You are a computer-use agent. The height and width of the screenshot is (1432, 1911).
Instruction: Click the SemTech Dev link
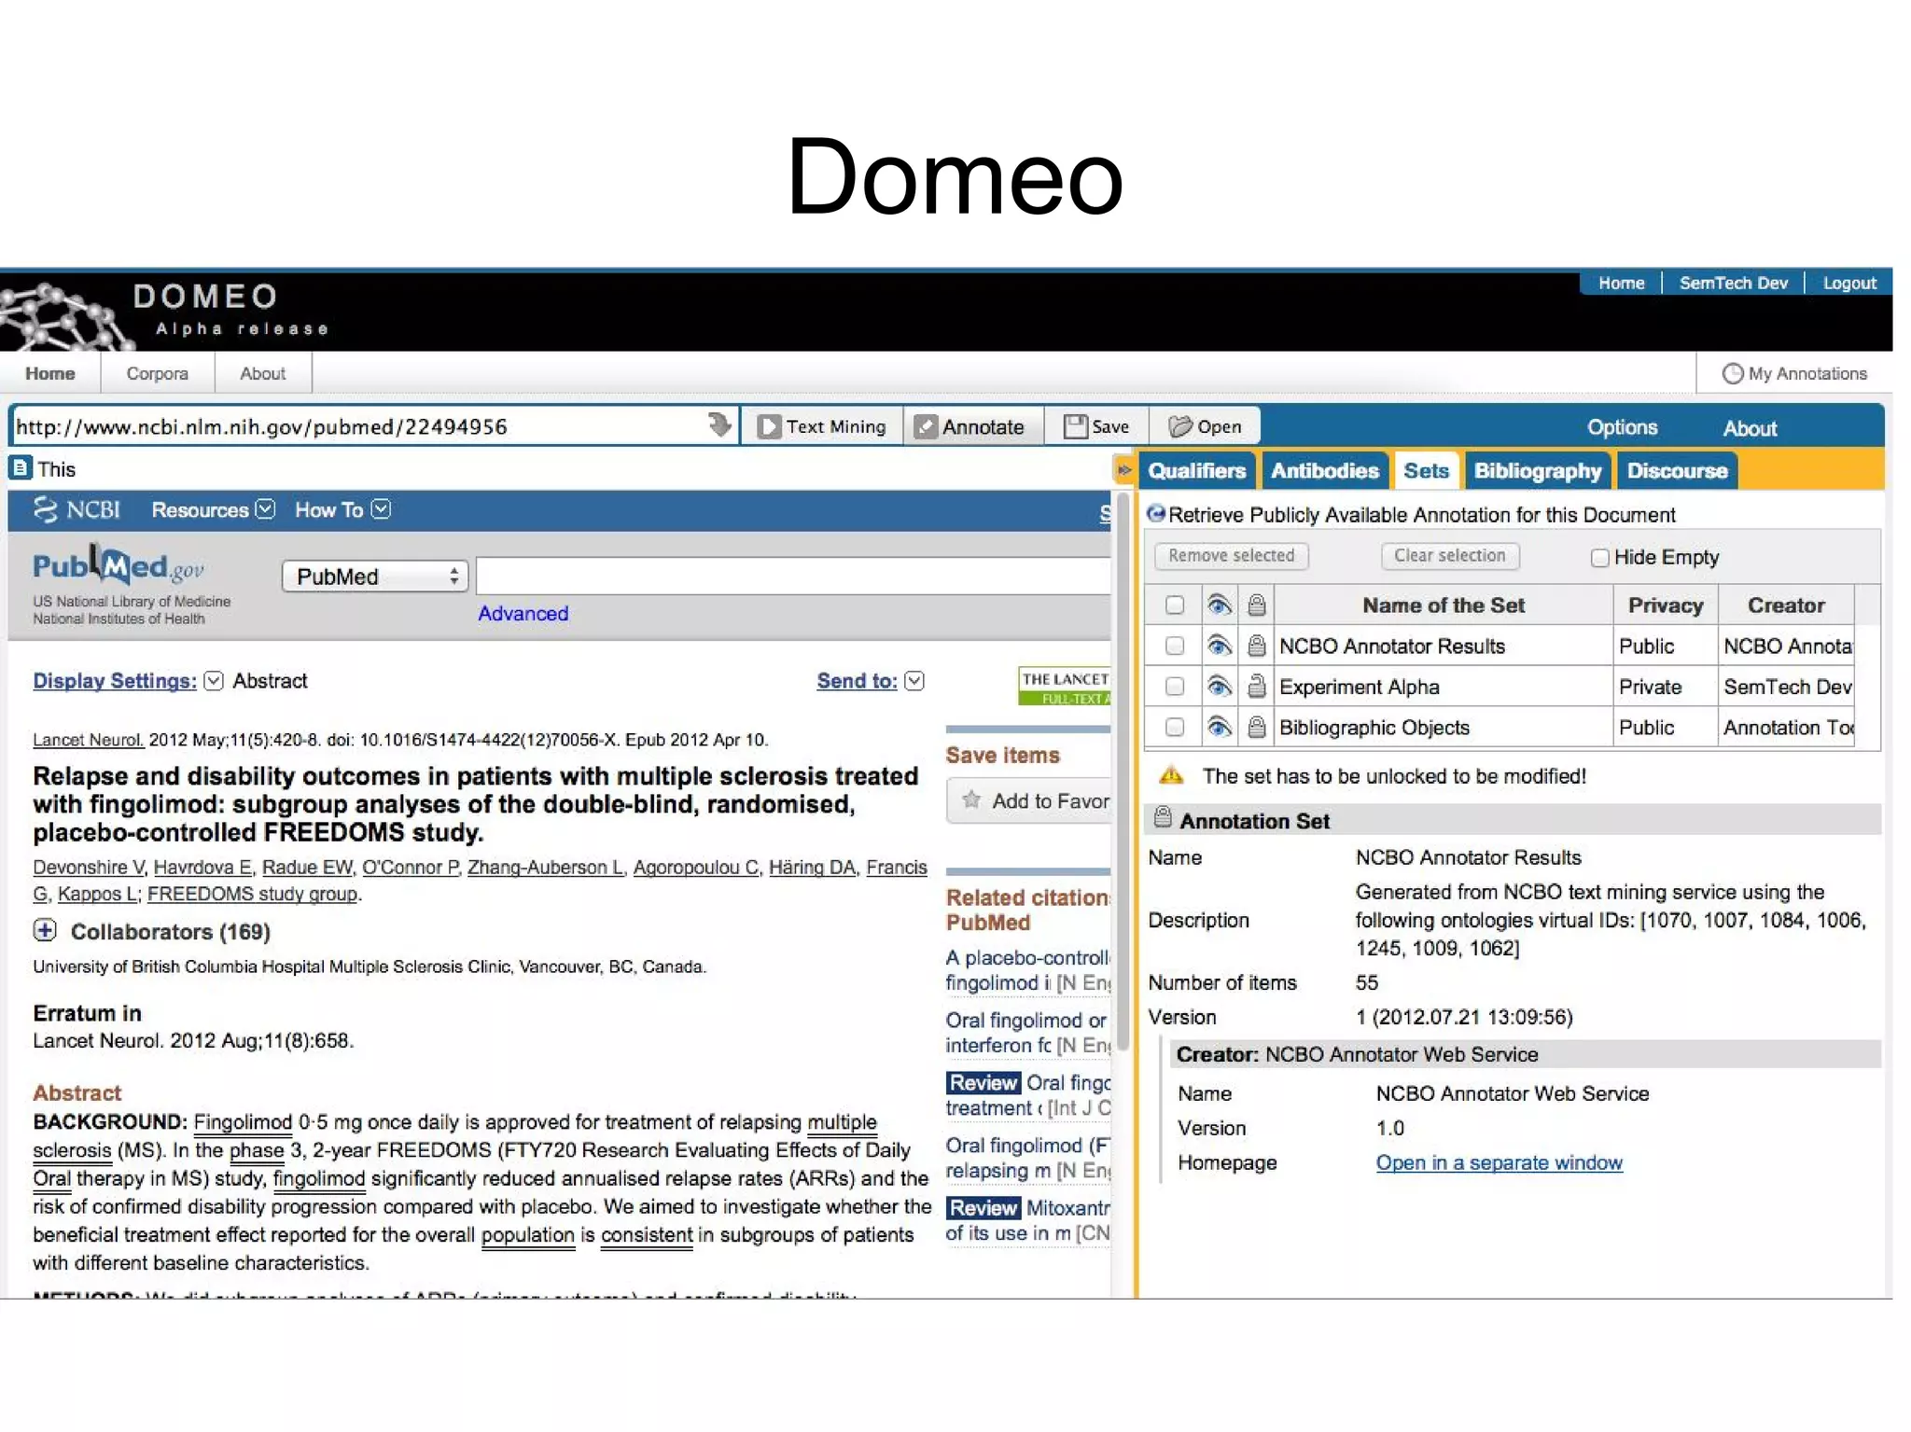(1733, 283)
